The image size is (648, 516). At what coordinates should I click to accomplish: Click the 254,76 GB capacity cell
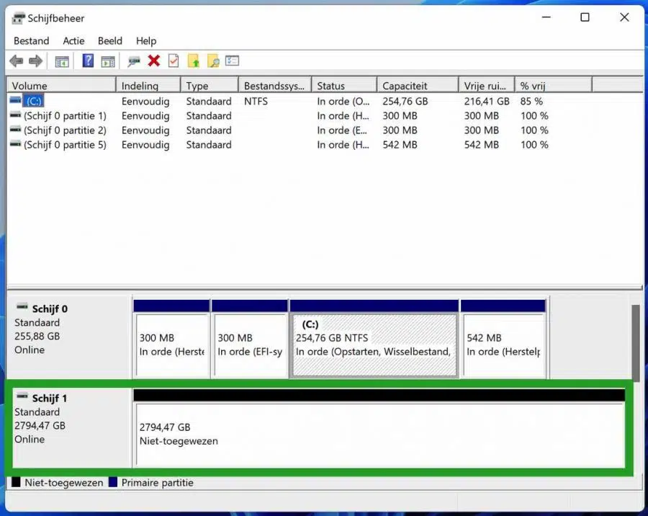click(405, 101)
